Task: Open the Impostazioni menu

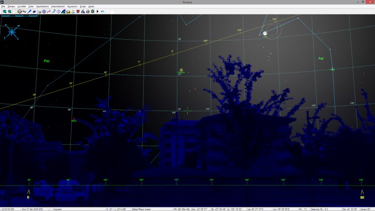Action: tap(58, 7)
